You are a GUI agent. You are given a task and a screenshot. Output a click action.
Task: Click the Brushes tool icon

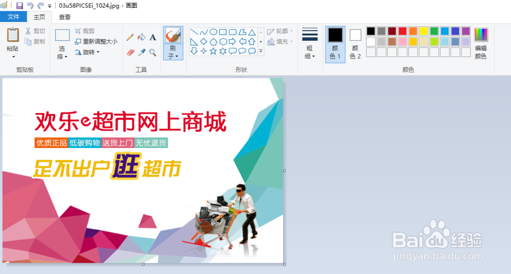173,35
